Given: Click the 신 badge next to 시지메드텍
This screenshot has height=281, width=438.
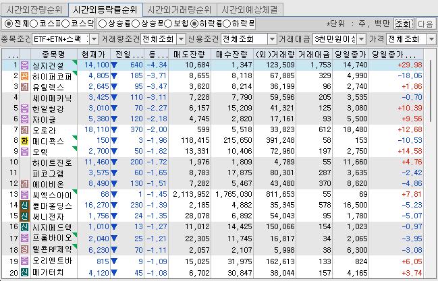Looking at the screenshot, I should click(x=24, y=227).
